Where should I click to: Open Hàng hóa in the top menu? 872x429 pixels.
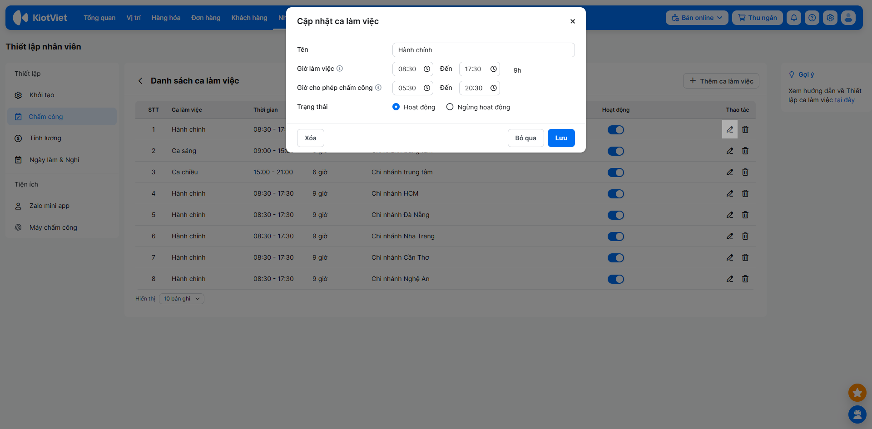coord(166,18)
